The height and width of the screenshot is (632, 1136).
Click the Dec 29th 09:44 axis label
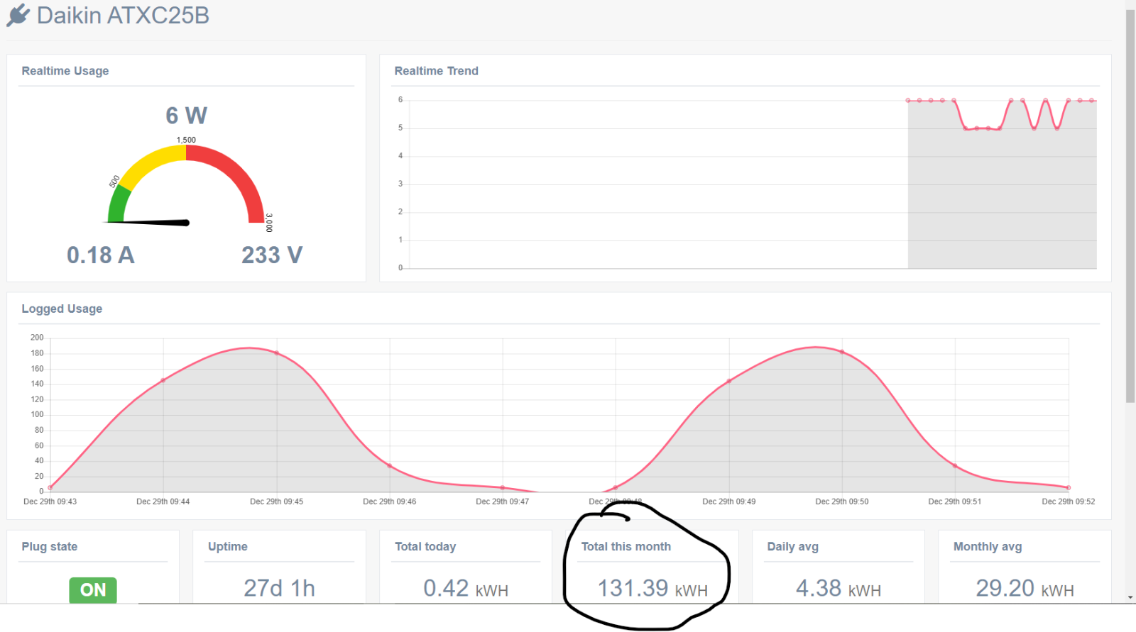163,501
